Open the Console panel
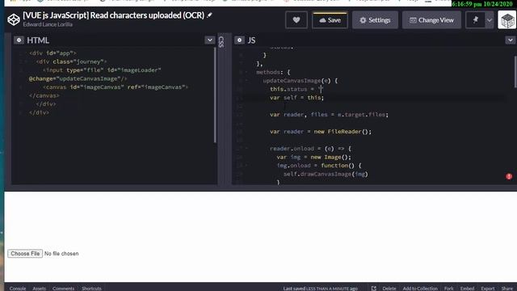The image size is (517, 291). [18, 288]
